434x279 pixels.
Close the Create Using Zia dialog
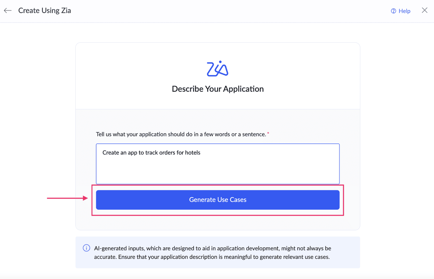(425, 10)
